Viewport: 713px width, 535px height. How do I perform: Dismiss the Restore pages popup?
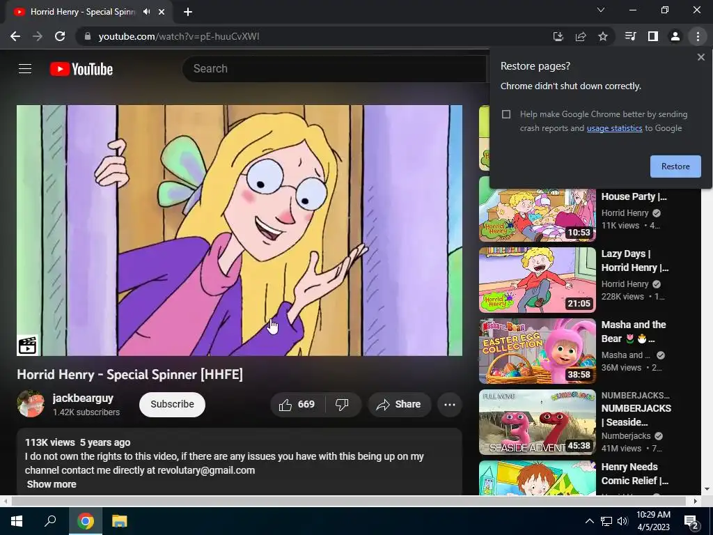[x=700, y=57]
